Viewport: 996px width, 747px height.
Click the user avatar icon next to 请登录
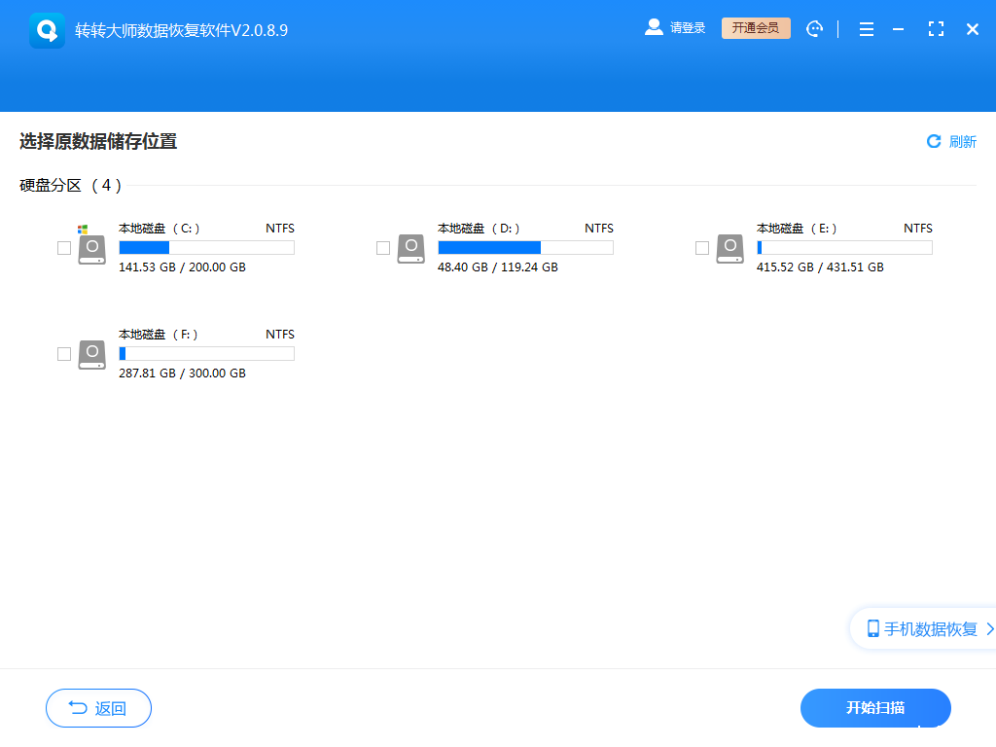point(654,27)
